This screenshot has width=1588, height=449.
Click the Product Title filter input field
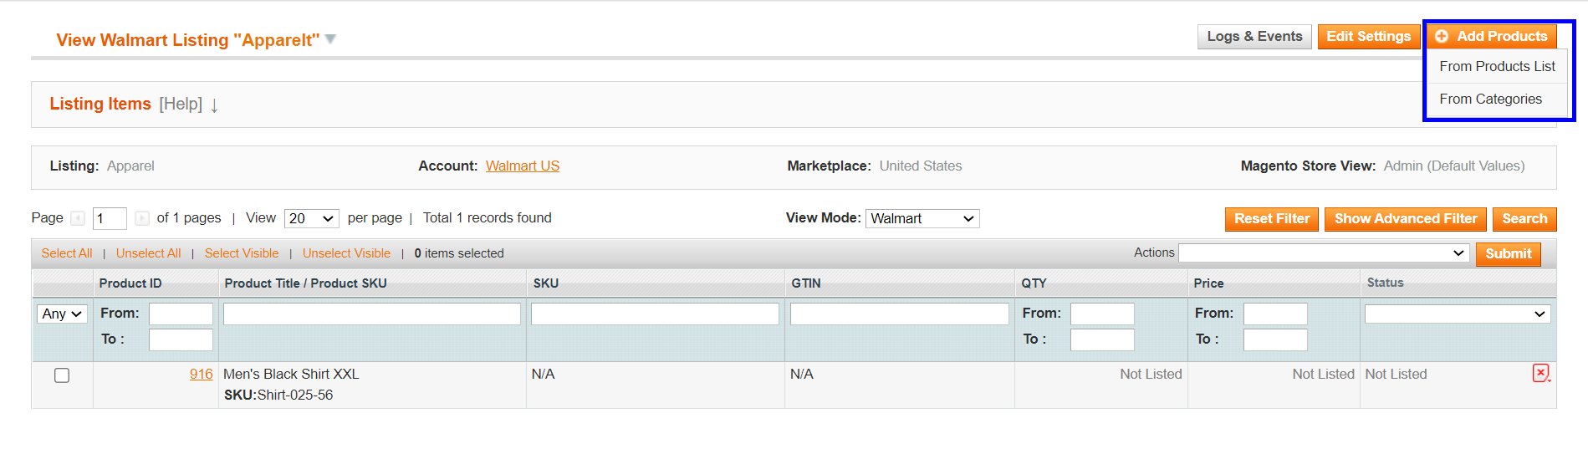point(371,314)
